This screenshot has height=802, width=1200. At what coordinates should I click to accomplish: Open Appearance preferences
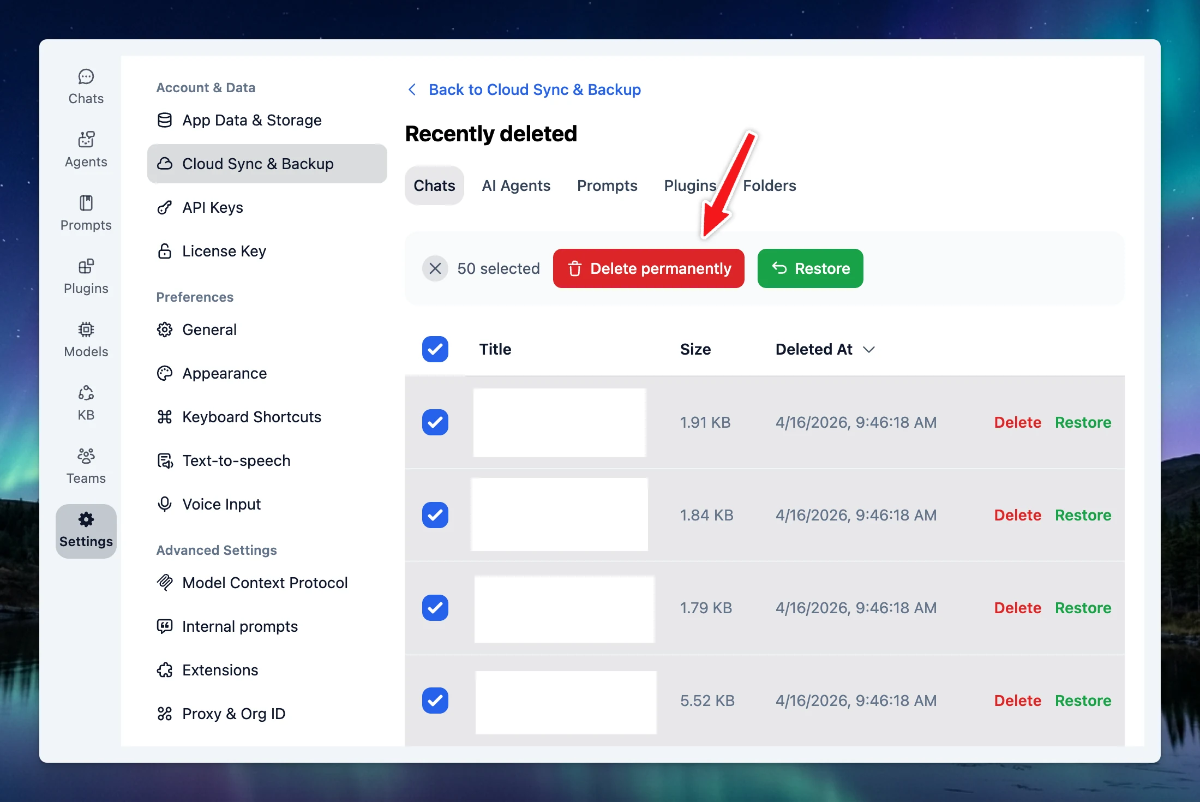[267, 373]
